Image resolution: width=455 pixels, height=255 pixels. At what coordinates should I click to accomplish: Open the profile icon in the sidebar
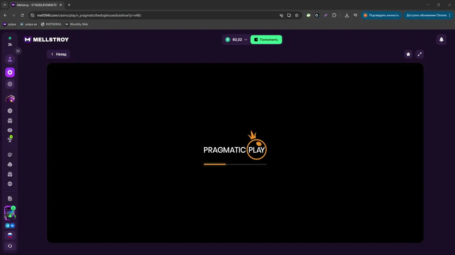coord(10,59)
